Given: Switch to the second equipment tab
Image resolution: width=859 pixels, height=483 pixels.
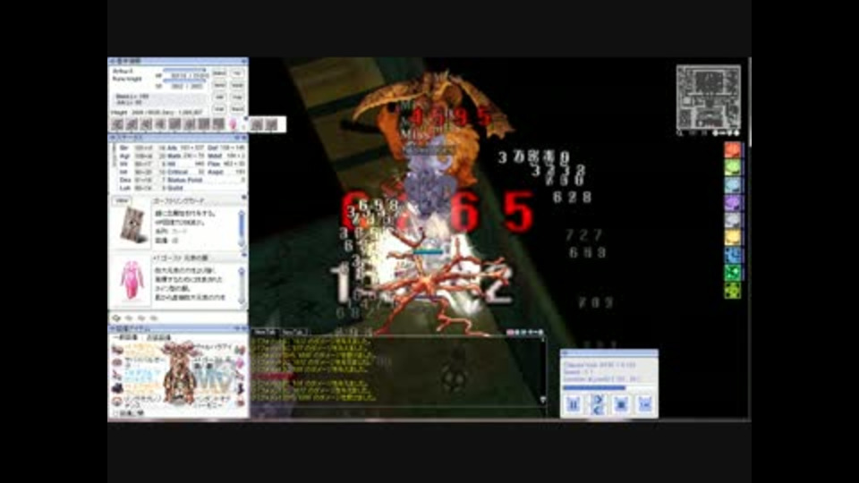Looking at the screenshot, I should click(x=159, y=338).
